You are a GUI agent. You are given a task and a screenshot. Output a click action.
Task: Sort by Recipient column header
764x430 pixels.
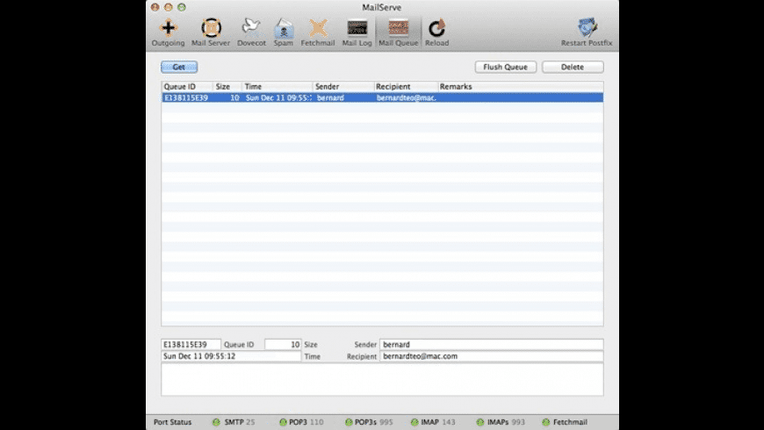point(406,87)
